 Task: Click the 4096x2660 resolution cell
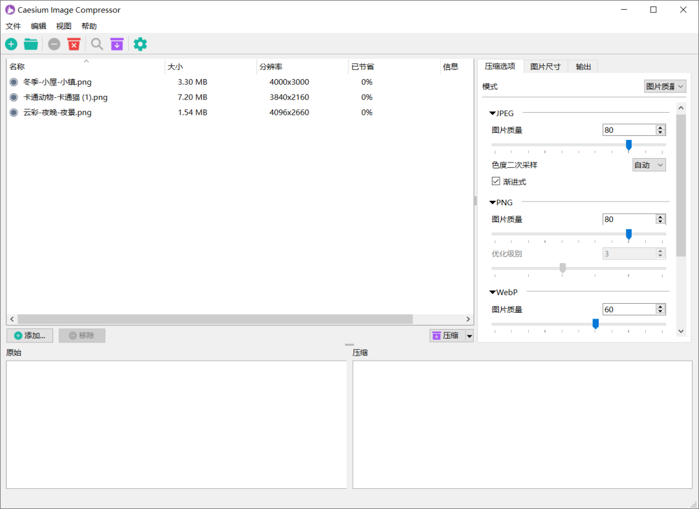coord(289,113)
